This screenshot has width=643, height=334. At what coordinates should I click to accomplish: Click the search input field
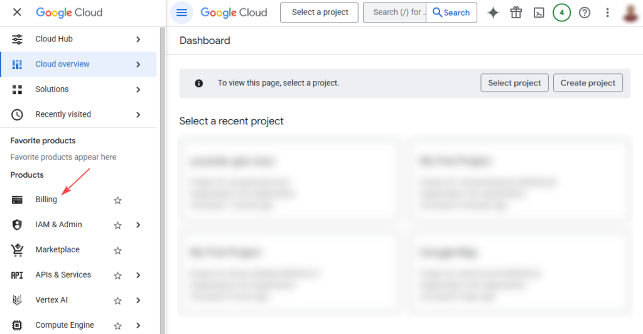(x=396, y=13)
